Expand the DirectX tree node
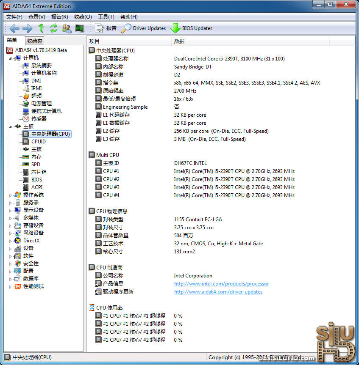 pos(10,241)
